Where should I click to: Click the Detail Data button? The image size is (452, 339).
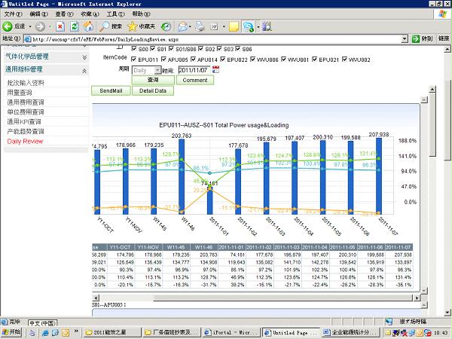click(x=153, y=90)
